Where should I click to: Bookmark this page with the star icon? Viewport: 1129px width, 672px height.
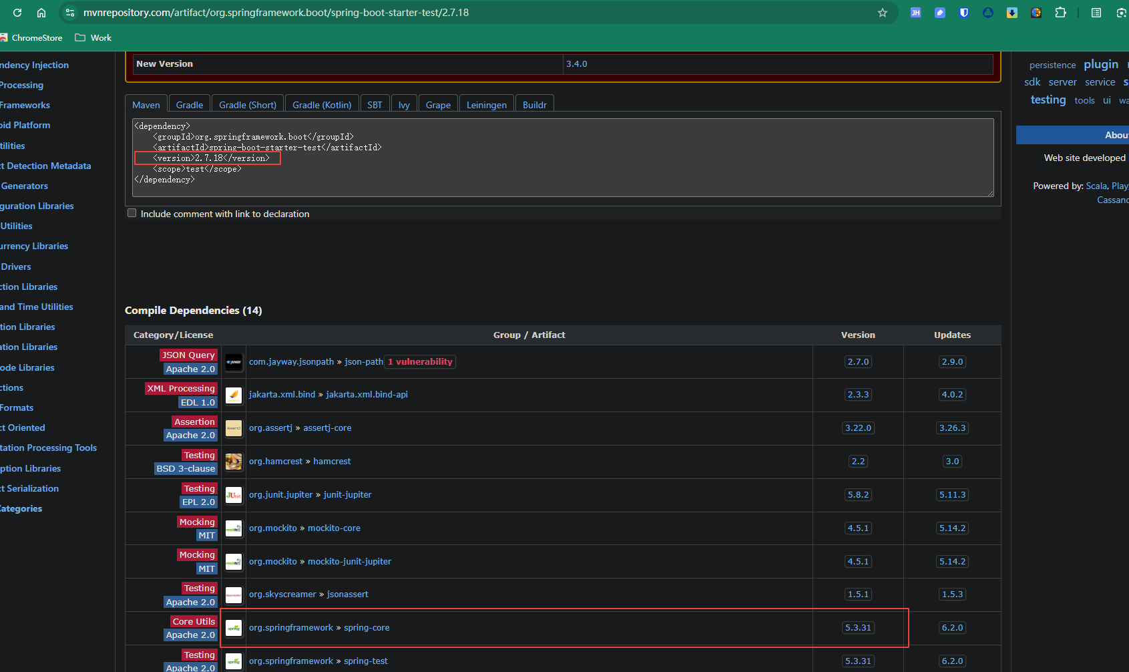[x=882, y=13]
